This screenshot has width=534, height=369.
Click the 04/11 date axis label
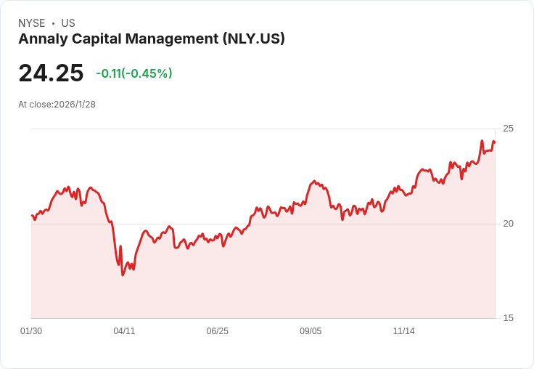tap(124, 331)
